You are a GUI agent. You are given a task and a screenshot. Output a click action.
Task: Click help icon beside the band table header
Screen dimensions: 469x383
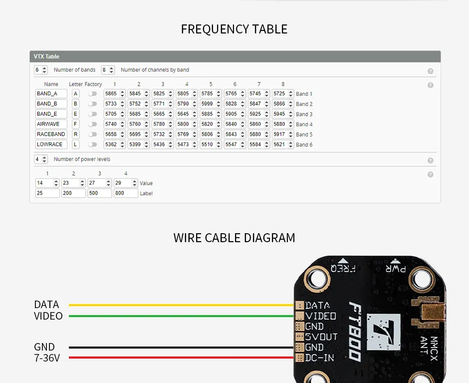point(430,85)
